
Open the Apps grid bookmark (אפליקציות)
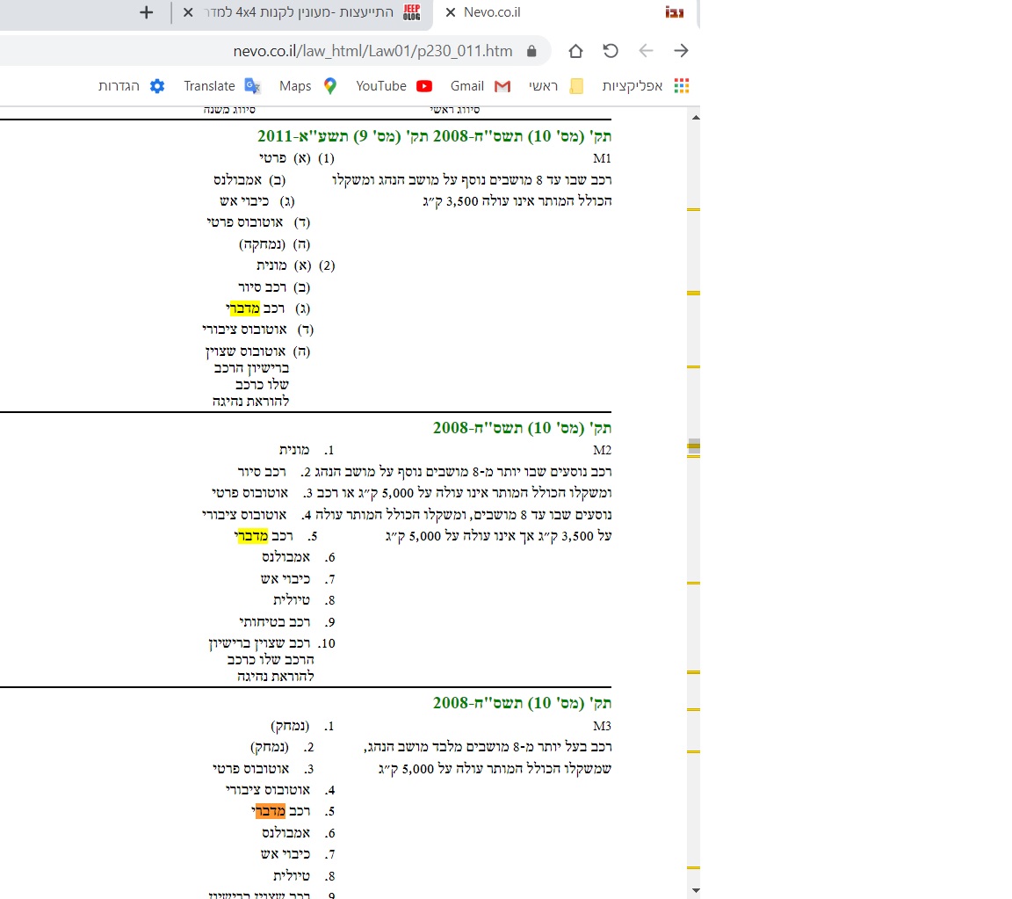[x=646, y=85]
